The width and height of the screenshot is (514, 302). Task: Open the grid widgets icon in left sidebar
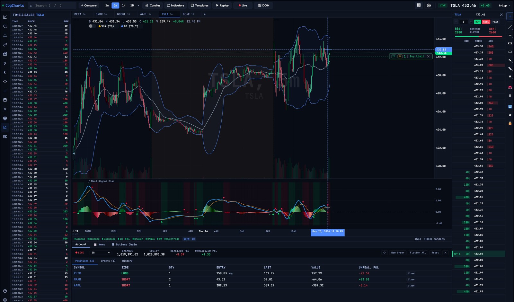pos(5,137)
